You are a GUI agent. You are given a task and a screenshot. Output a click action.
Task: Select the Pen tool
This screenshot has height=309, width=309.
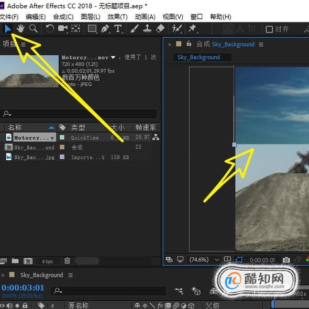pos(105,29)
